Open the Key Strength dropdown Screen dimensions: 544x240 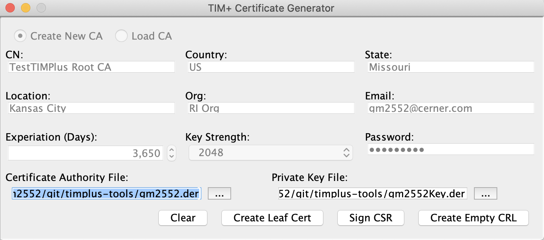(x=270, y=153)
